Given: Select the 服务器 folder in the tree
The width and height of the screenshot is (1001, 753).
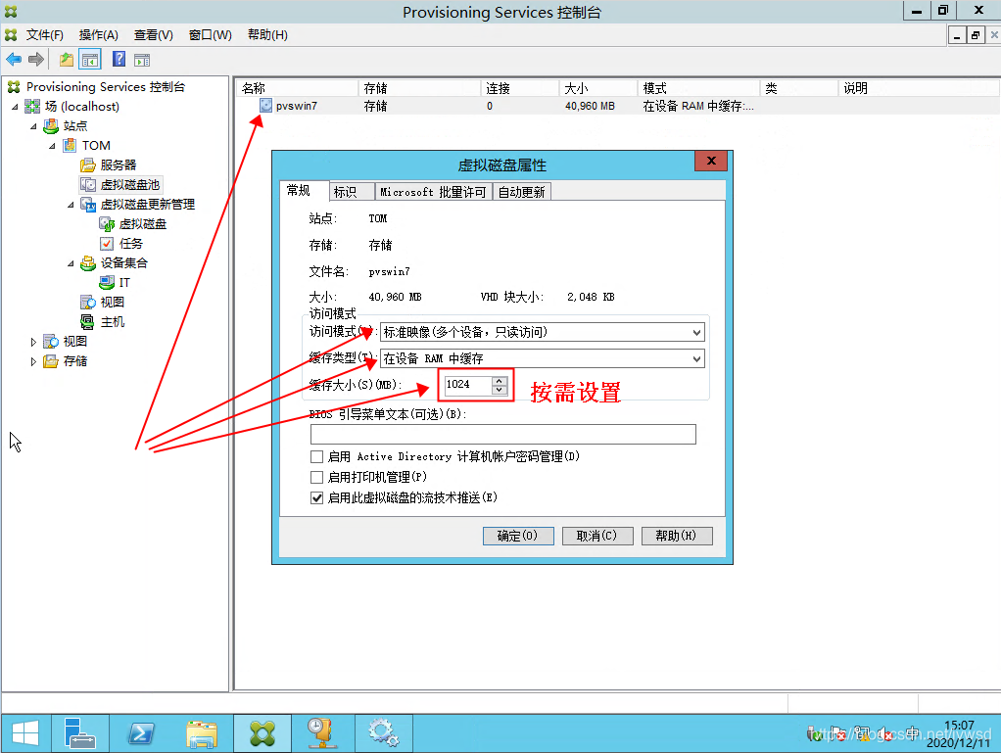Looking at the screenshot, I should [x=118, y=165].
